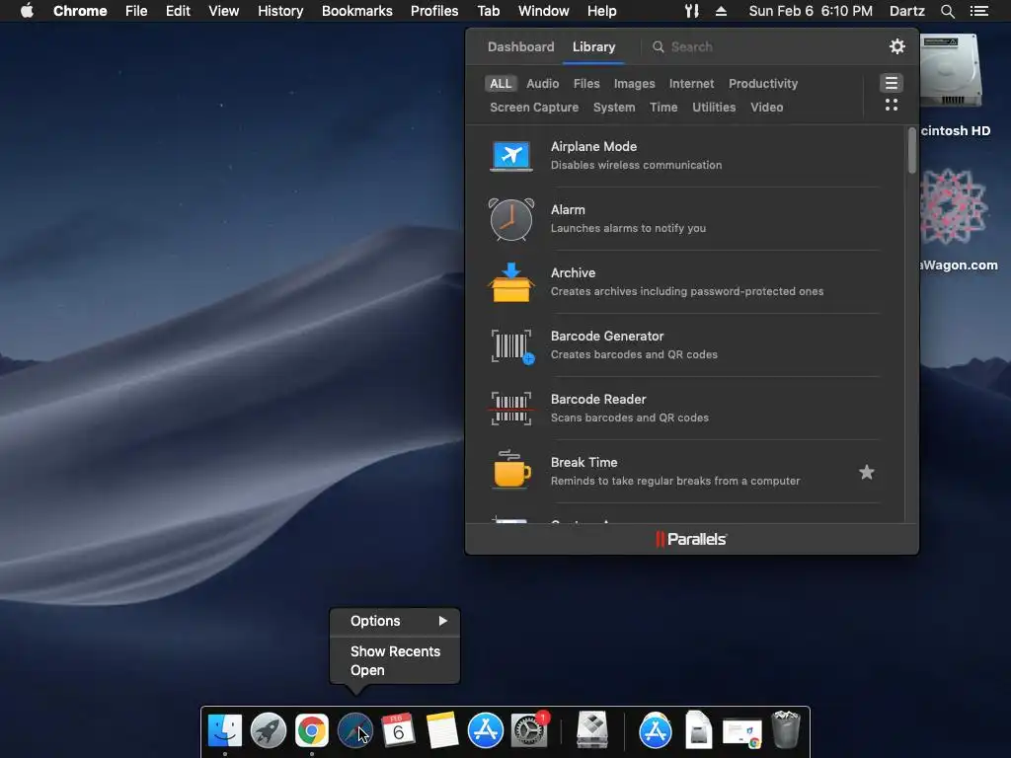The height and width of the screenshot is (758, 1011).
Task: Toggle the Break Time favorite star
Action: (x=867, y=473)
